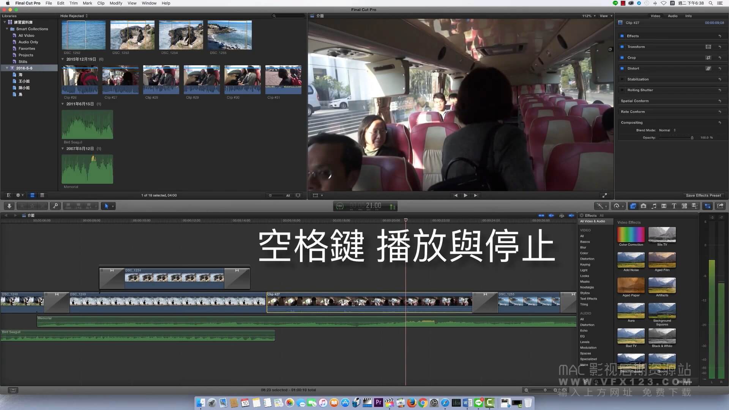Screen dimensions: 729x410
Task: Enable the Stabilization checkbox
Action: coord(622,79)
